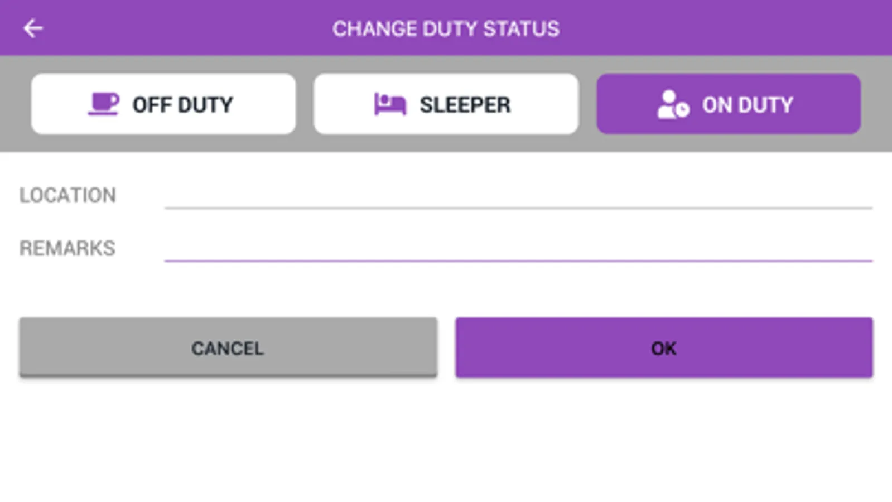The image size is (892, 502).
Task: Click the Location field underline
Action: coord(518,207)
